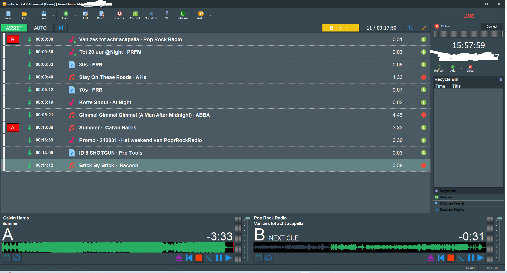The height and width of the screenshot is (273, 507).
Task: Open the Cartwall from the toolbar
Action: (x=135, y=15)
